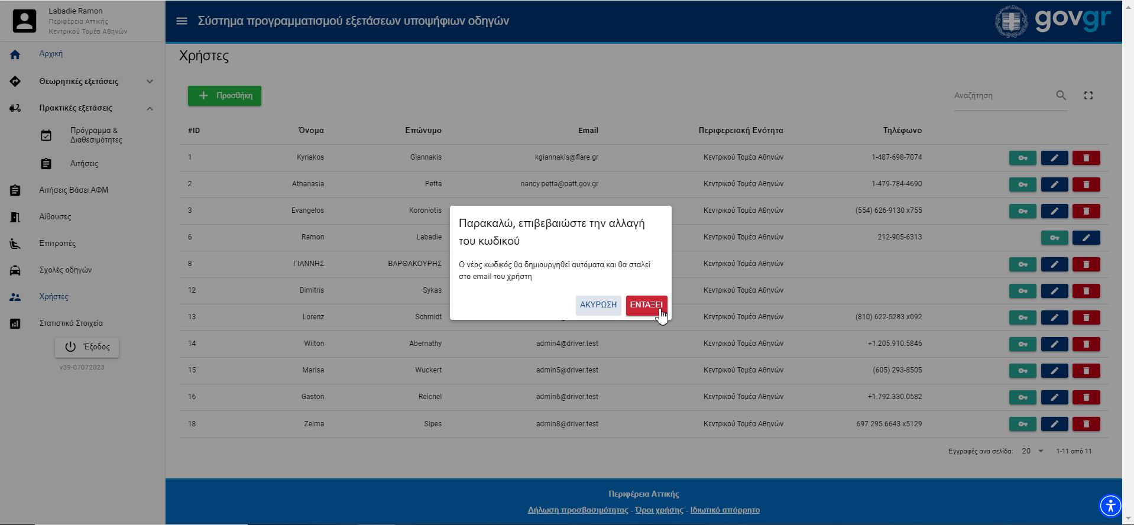Toggle fullscreen table view icon

click(1088, 95)
